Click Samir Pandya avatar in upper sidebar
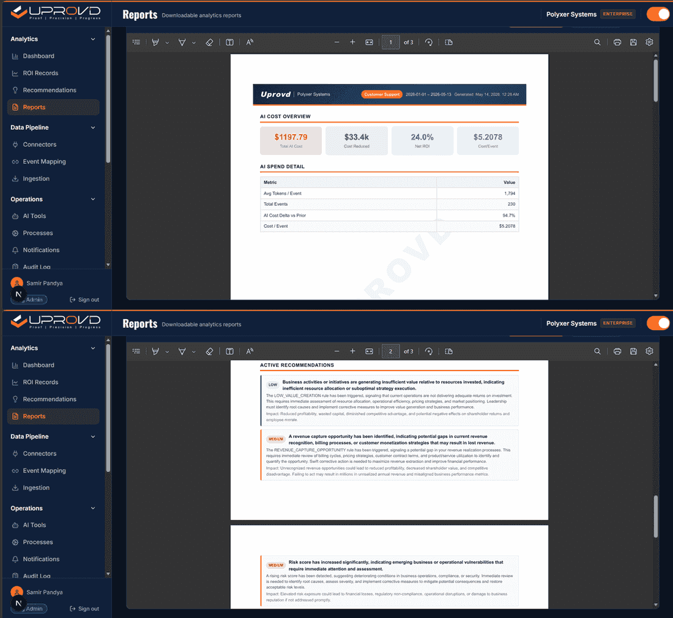Viewport: 673px width, 618px height. (17, 283)
